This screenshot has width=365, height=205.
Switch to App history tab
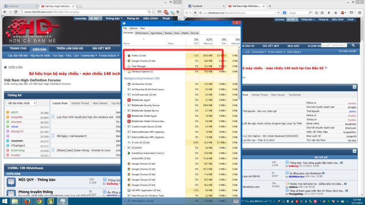tap(156, 33)
